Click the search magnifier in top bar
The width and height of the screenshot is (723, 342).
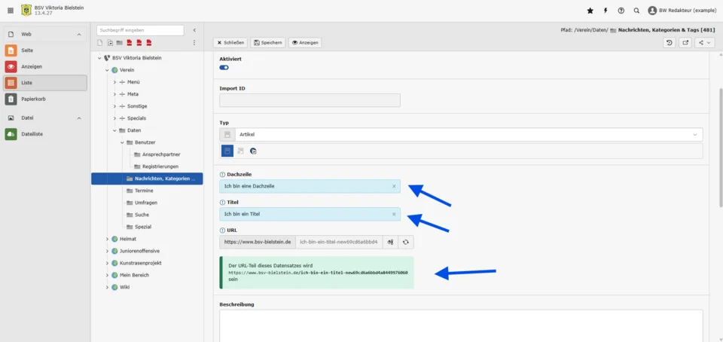click(636, 11)
